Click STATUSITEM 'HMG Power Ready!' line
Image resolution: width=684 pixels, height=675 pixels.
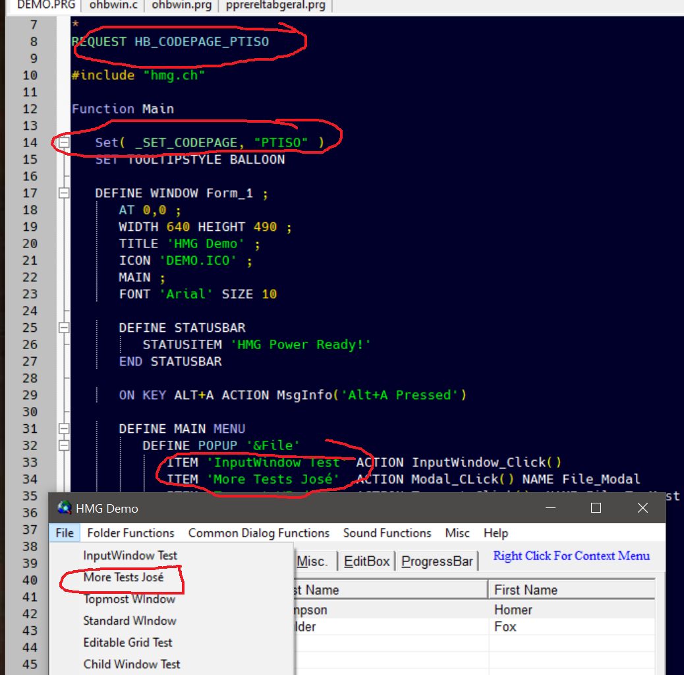coord(256,344)
